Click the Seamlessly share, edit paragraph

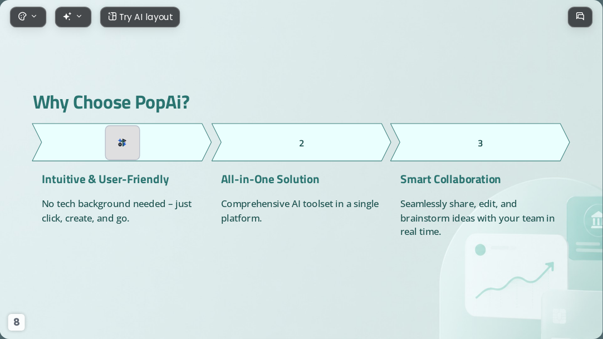(477, 218)
